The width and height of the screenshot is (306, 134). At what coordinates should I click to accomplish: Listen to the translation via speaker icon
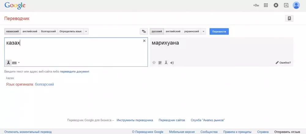click(x=172, y=63)
